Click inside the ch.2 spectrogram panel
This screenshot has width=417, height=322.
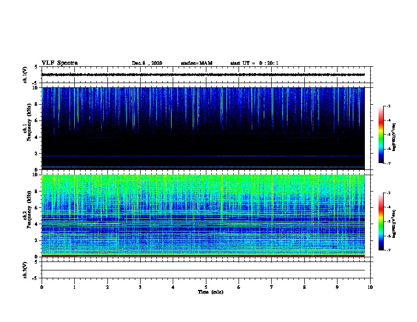tap(203, 216)
